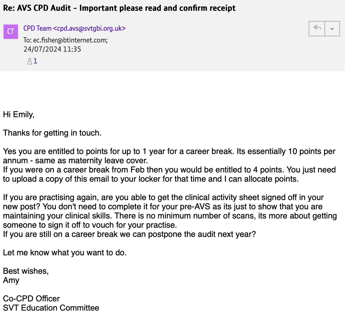
Task: Click the "Co-CPD Officer" title text
Action: pyautogui.click(x=31, y=299)
